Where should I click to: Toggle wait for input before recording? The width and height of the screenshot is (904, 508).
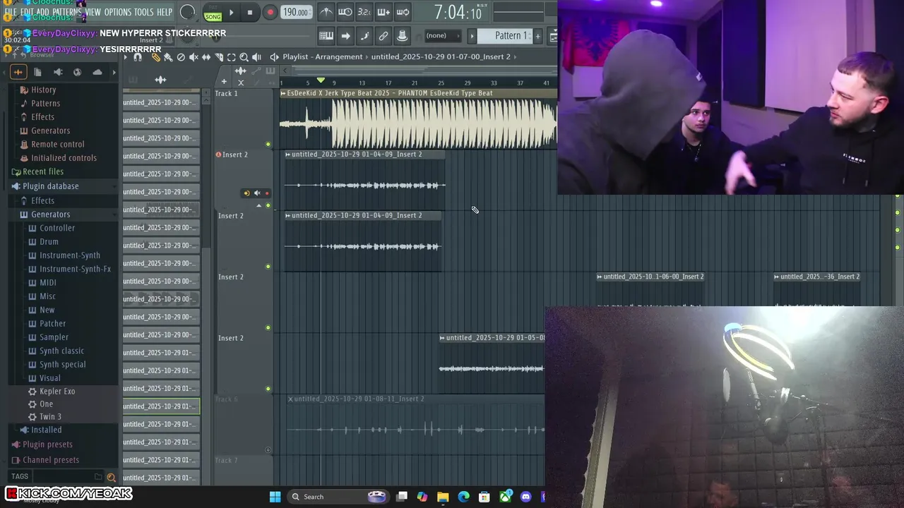point(345,12)
